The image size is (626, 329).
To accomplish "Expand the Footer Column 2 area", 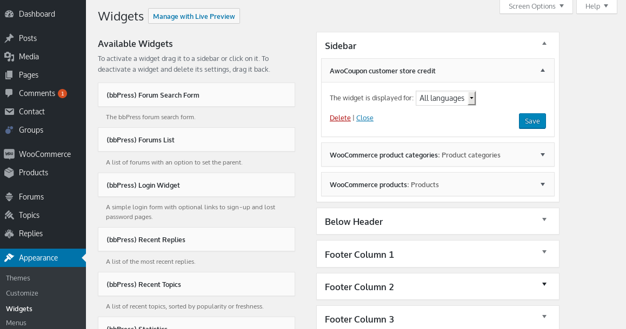I will (x=544, y=284).
